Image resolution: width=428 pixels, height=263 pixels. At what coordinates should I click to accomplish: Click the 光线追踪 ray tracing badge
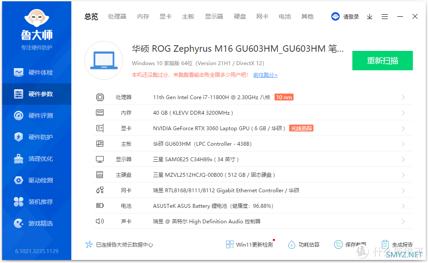click(x=301, y=128)
